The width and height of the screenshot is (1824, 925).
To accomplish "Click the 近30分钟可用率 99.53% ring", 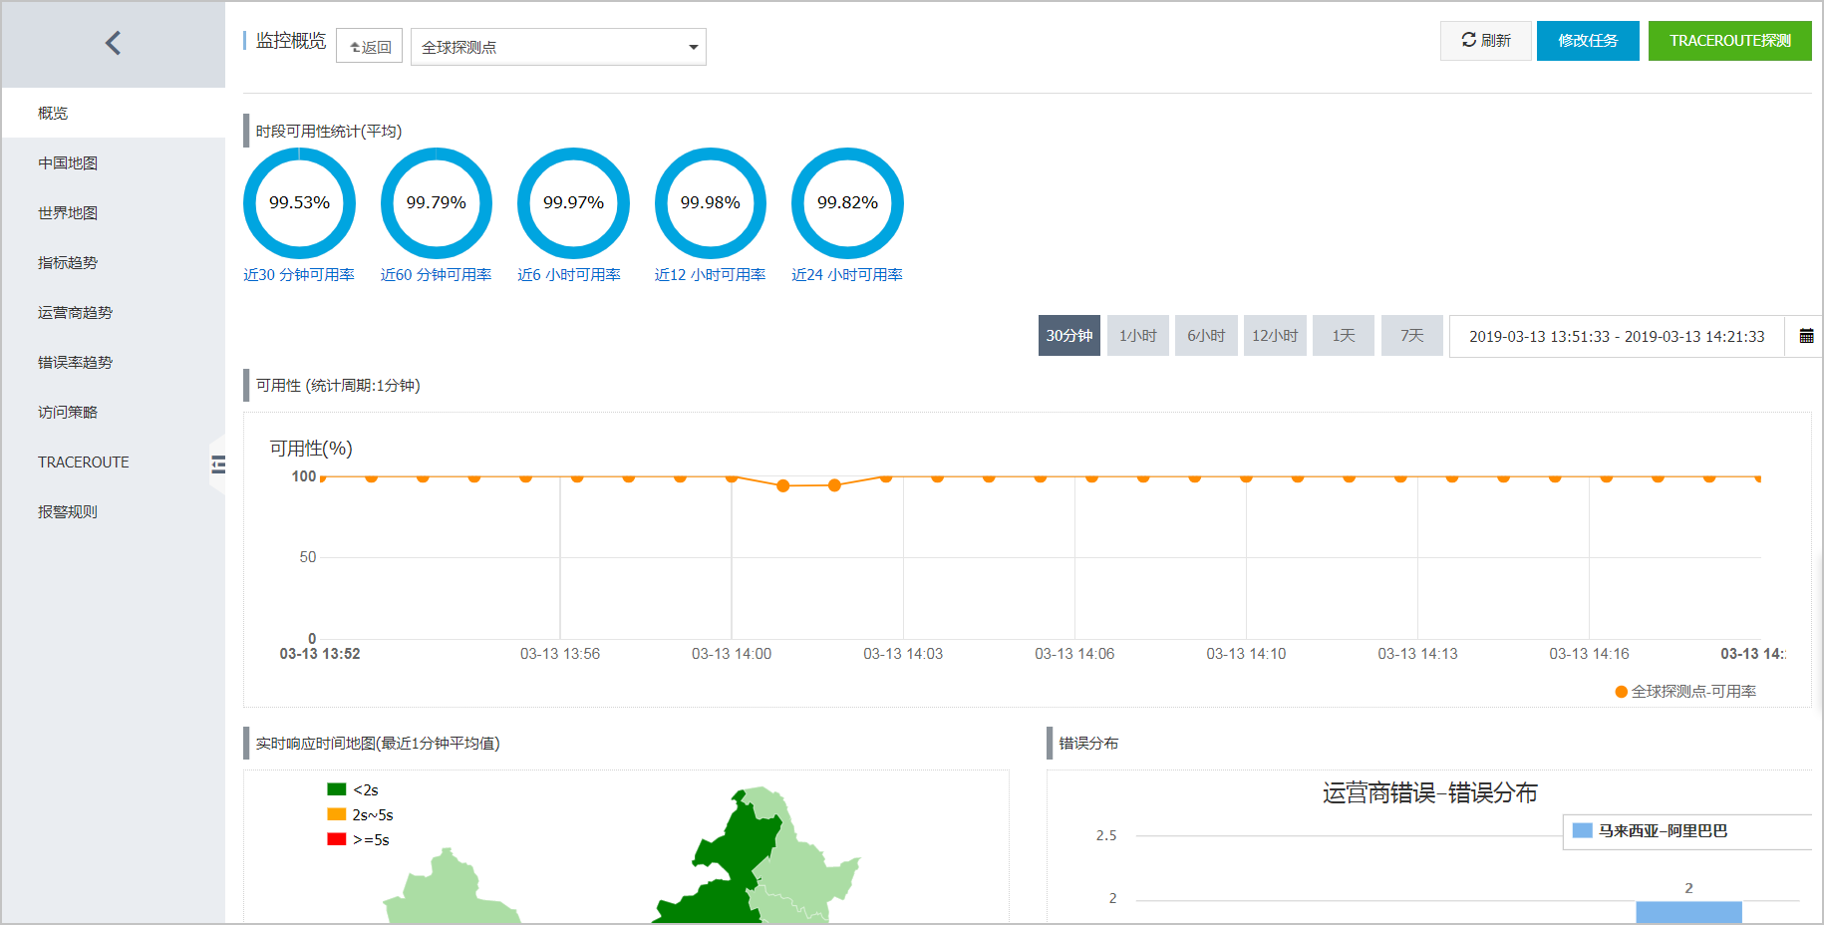I will (x=299, y=203).
